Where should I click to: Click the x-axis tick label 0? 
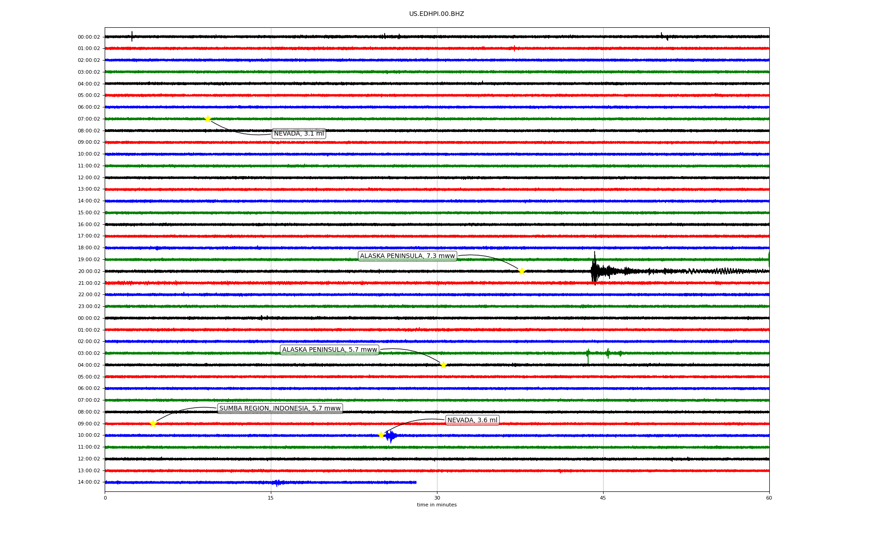pos(105,498)
